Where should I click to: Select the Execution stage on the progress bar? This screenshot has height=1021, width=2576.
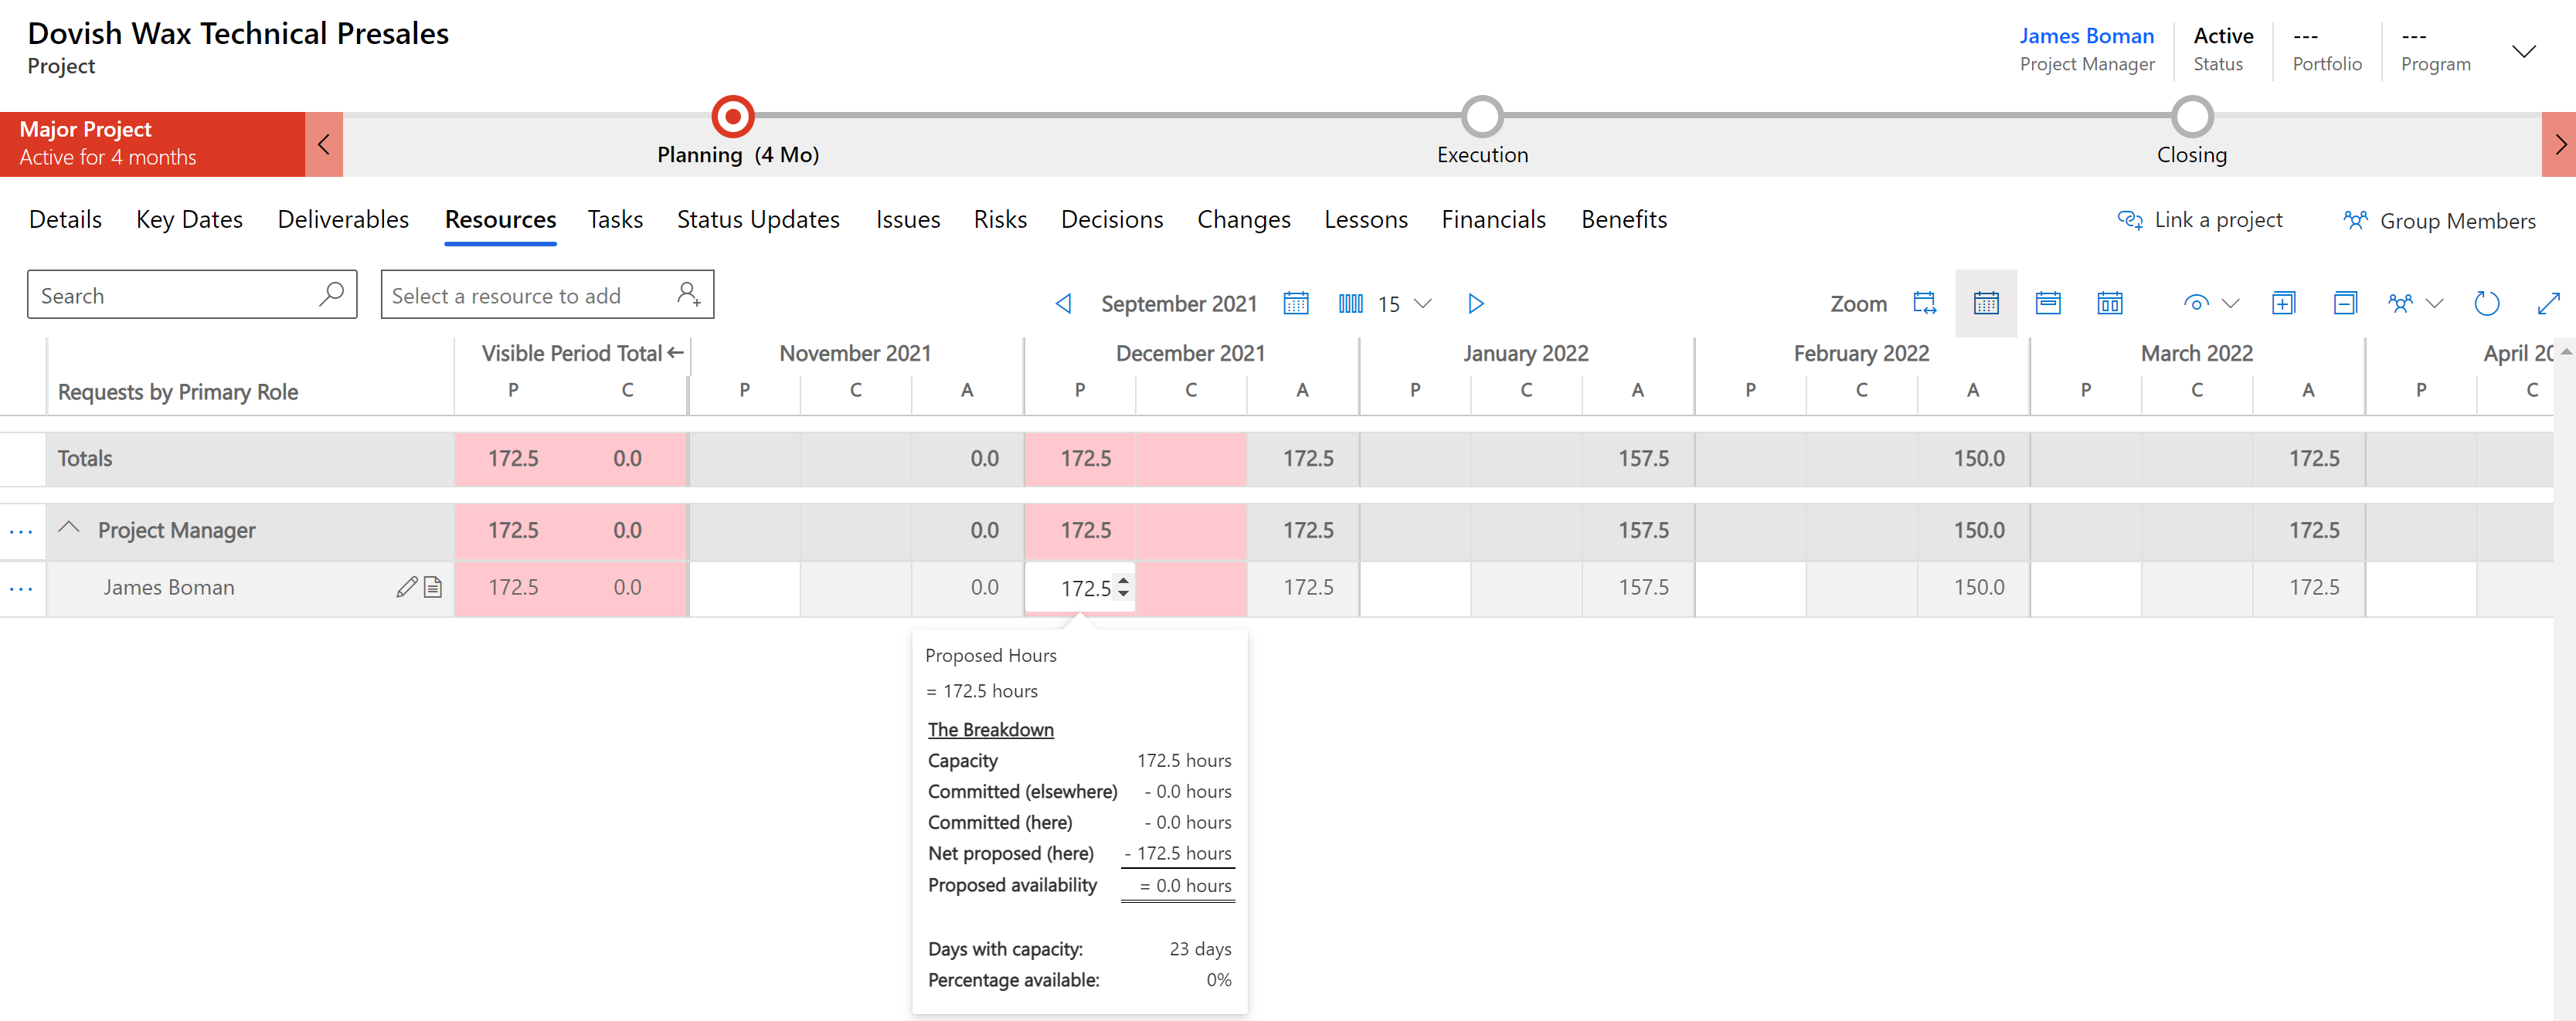click(x=1481, y=118)
